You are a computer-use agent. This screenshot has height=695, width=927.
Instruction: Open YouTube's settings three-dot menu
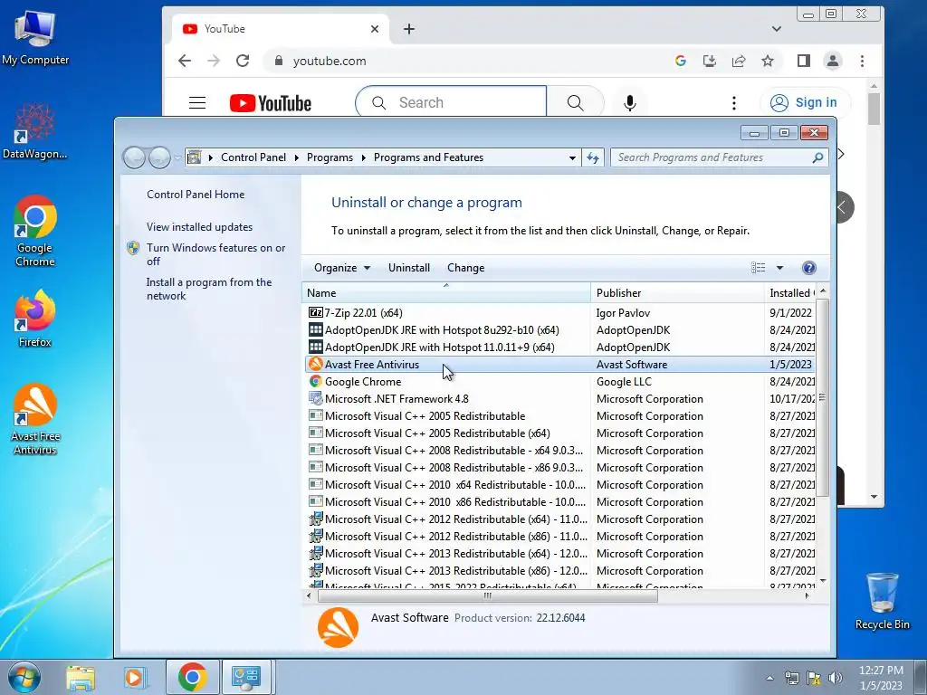pos(733,103)
